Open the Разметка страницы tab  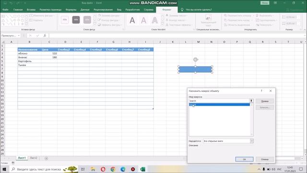click(x=50, y=10)
